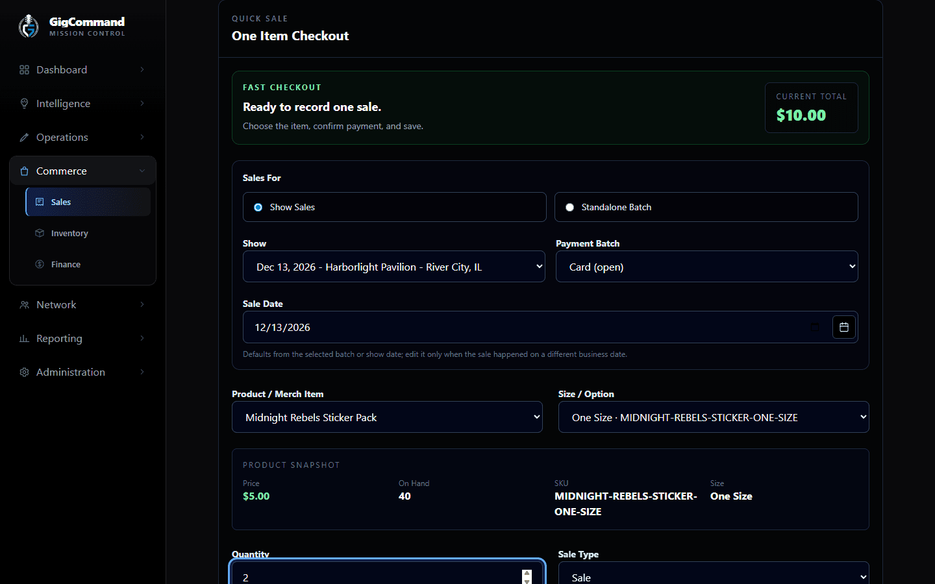Open Finance in Commerce menu
The height and width of the screenshot is (584, 935).
pyautogui.click(x=88, y=264)
